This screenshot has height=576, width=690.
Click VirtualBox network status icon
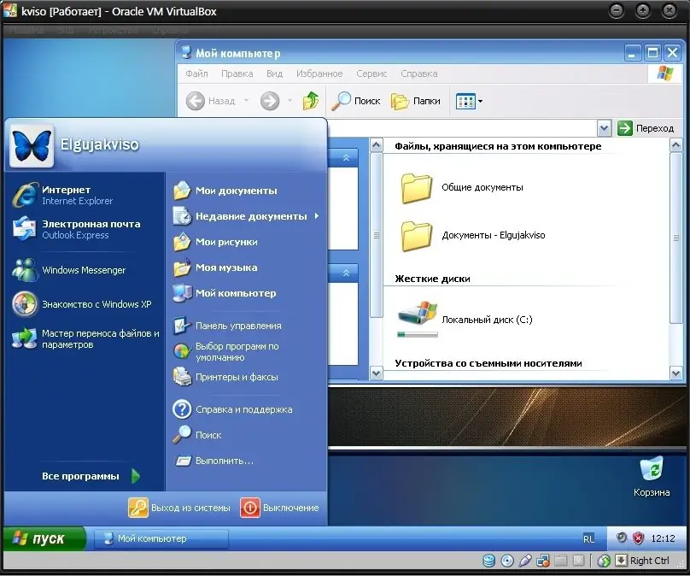point(543,561)
